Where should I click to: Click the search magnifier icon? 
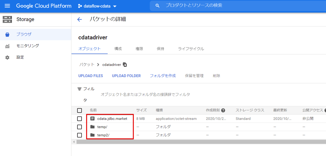(157, 6)
